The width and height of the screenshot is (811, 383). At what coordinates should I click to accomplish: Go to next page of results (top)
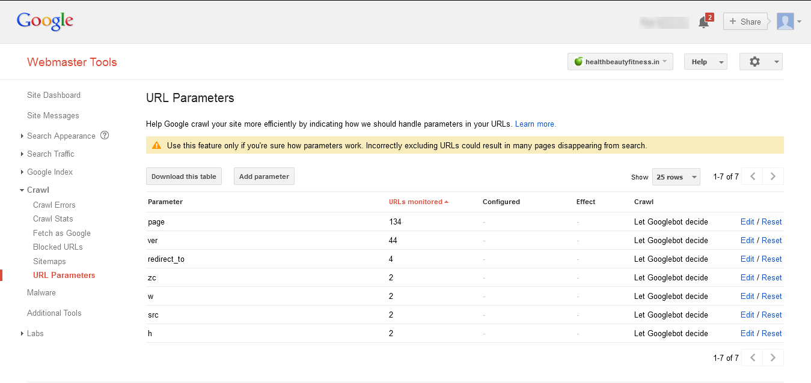pyautogui.click(x=773, y=176)
